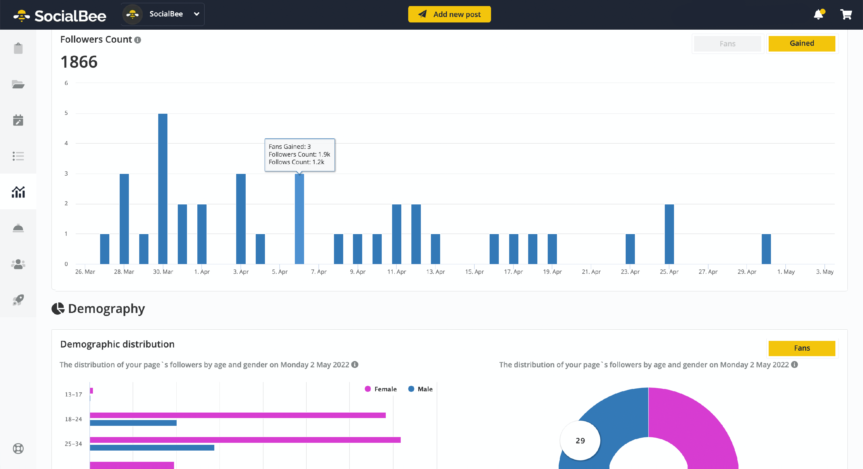The image size is (863, 469).
Task: Click the 27. Mar bar in chart
Action: click(x=104, y=249)
